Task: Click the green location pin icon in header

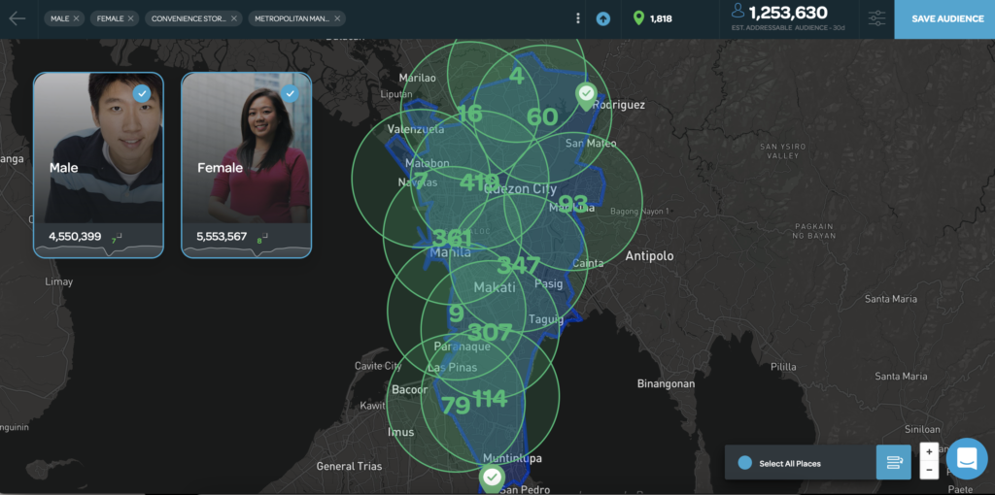Action: click(639, 18)
